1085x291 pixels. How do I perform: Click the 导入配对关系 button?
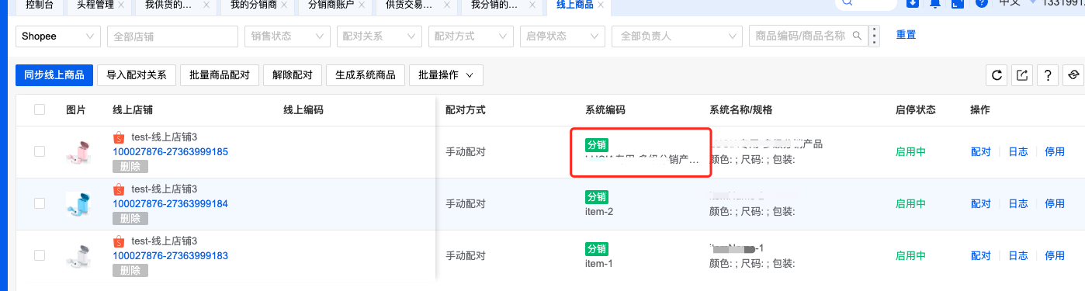click(x=137, y=75)
